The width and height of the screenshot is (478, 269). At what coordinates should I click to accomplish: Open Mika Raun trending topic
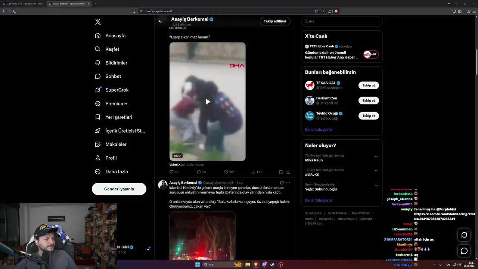(x=314, y=160)
